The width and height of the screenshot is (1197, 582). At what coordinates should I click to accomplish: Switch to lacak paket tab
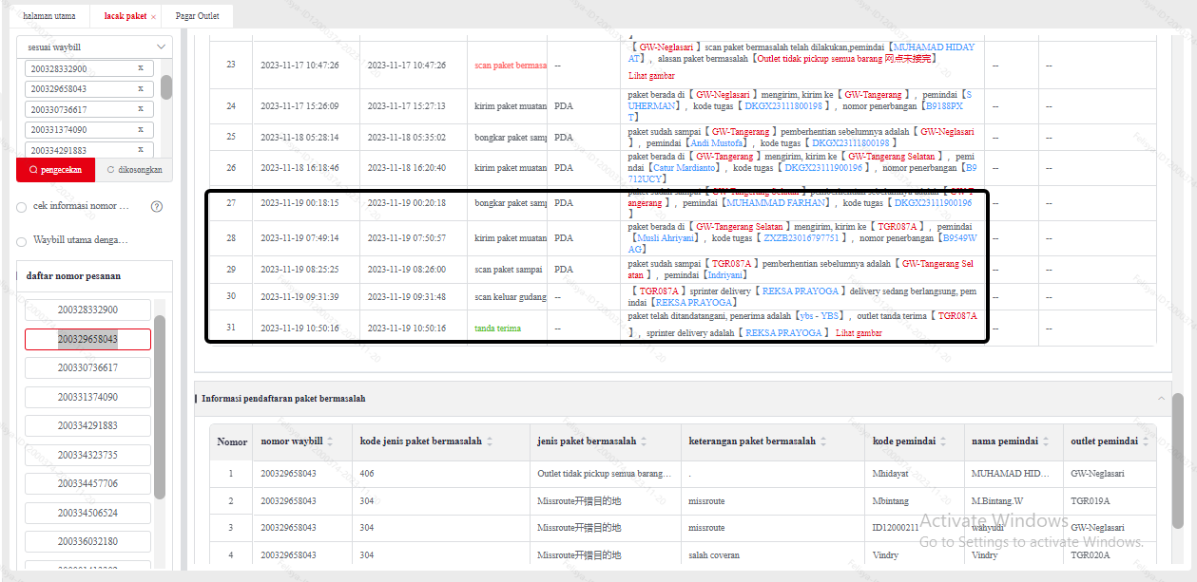click(x=125, y=16)
